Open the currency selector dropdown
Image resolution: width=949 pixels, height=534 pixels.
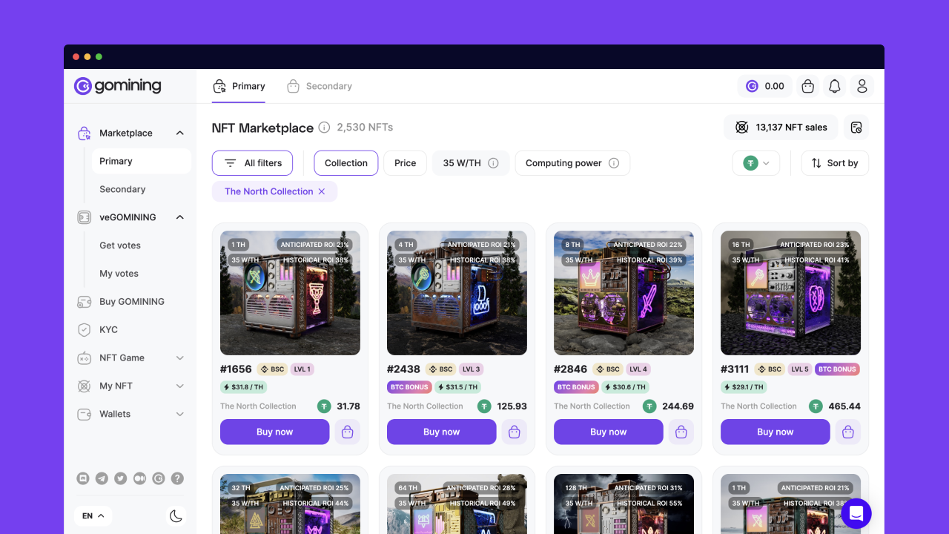coord(755,163)
